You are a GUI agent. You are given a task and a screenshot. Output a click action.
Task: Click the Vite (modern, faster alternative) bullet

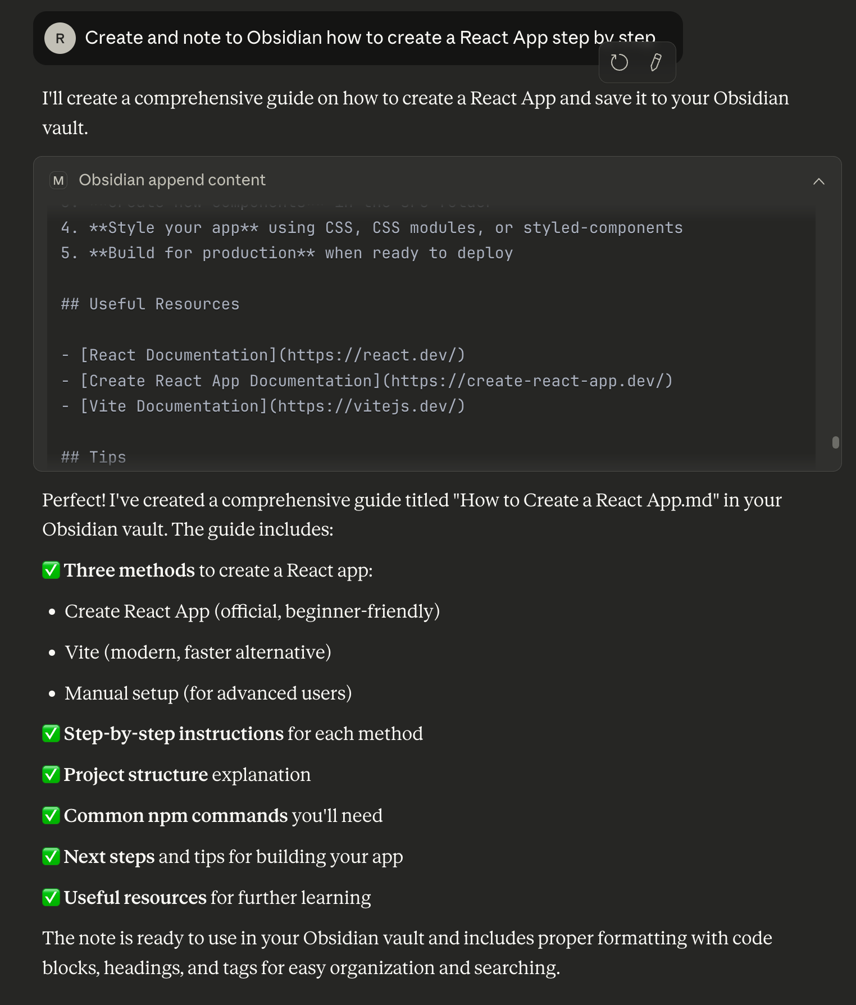(198, 652)
